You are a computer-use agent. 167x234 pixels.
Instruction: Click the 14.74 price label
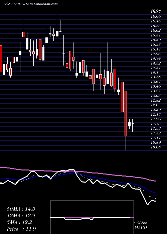pyautogui.click(x=156, y=58)
